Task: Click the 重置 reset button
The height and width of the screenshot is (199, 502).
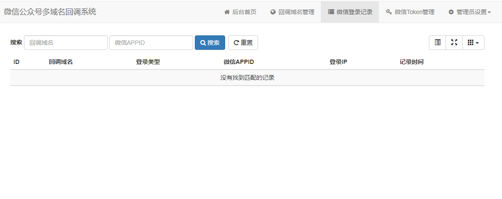Action: point(243,43)
